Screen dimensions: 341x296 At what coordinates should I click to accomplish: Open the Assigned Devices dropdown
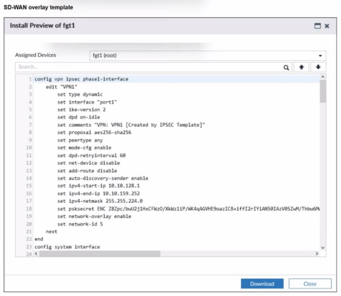206,56
